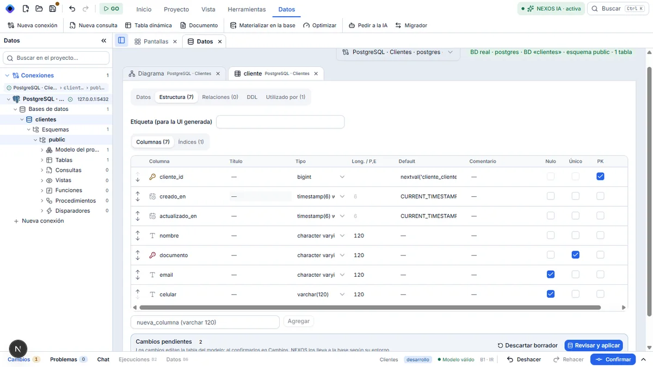Image resolution: width=653 pixels, height=367 pixels.
Task: Select the Índices (1) tab
Action: coord(191,142)
